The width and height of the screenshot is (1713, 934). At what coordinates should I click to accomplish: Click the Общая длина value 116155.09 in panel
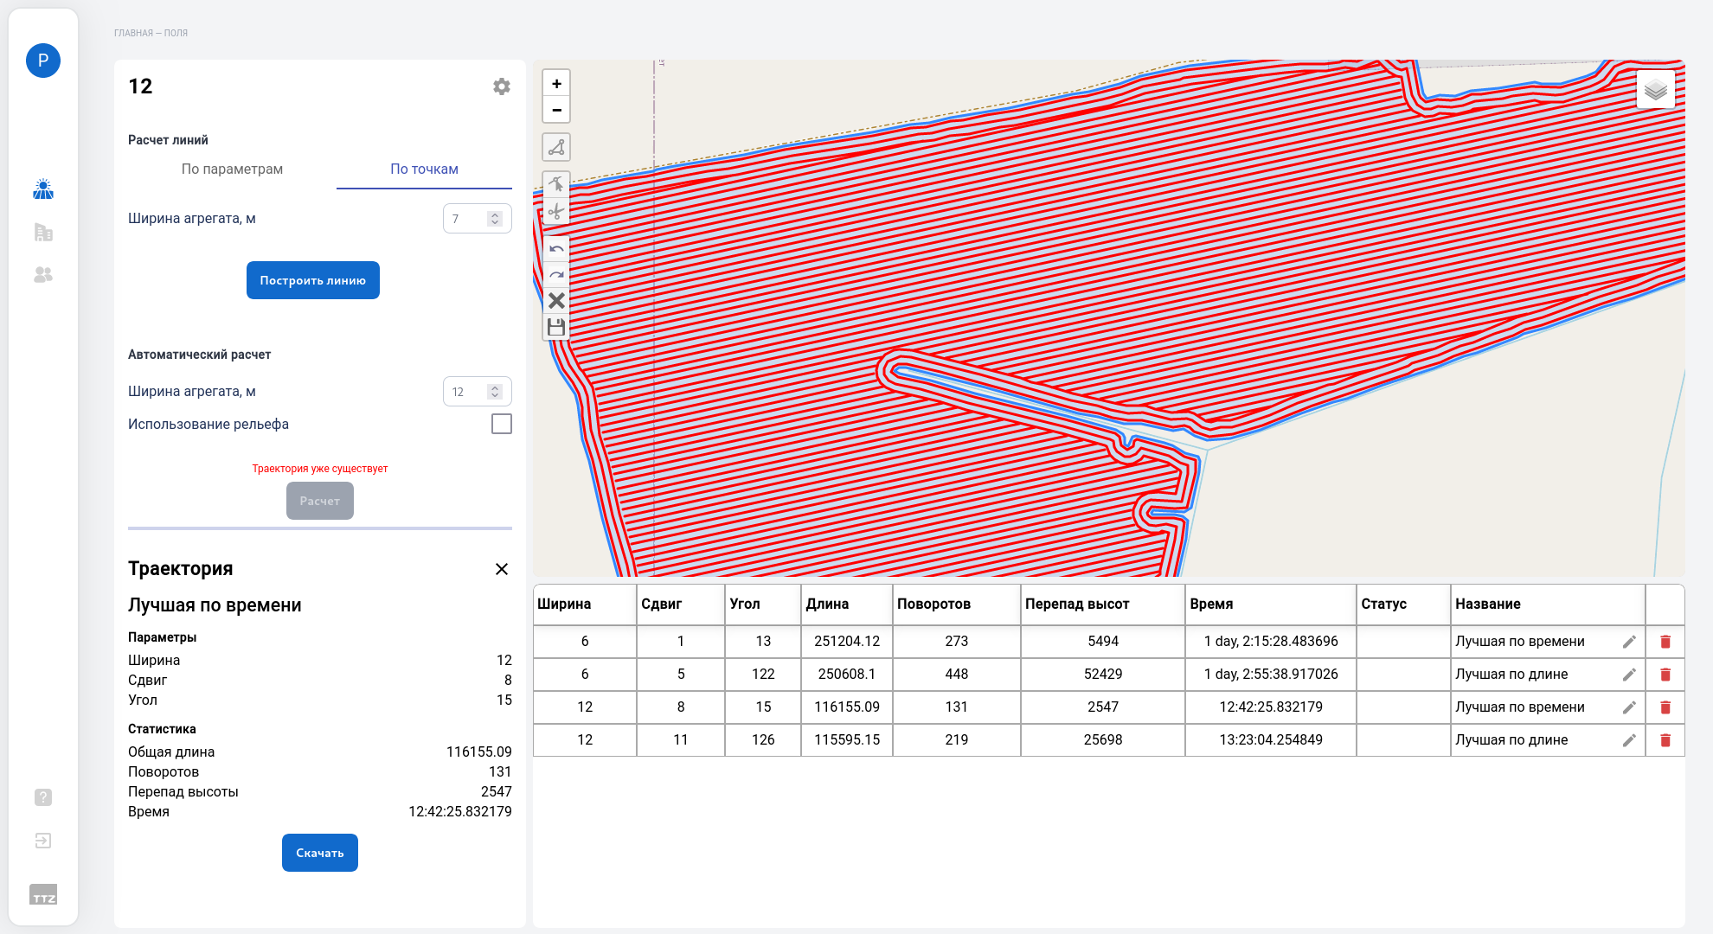[478, 752]
